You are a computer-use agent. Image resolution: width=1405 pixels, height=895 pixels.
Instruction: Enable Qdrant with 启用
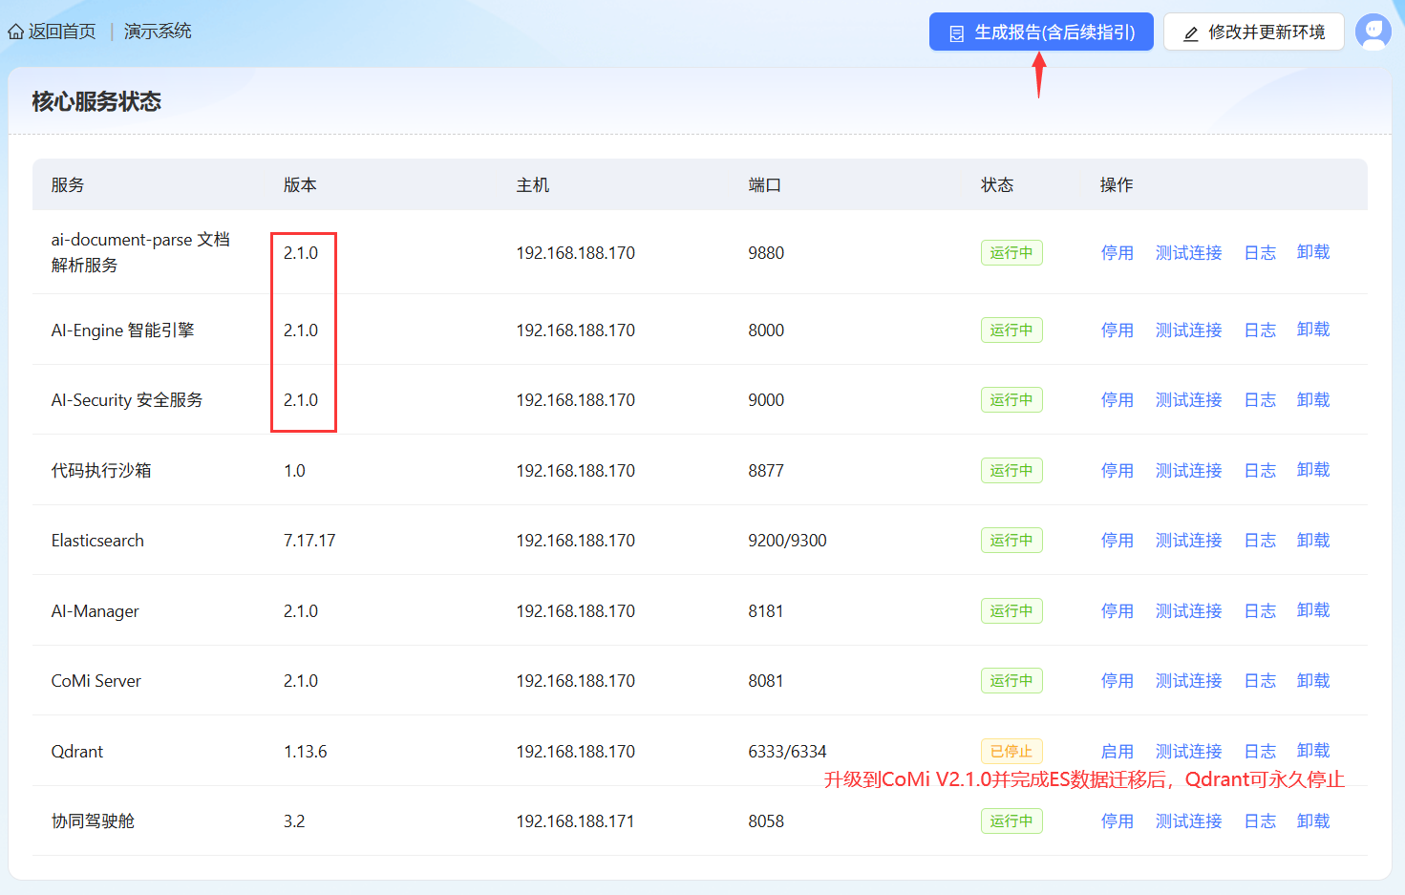pyautogui.click(x=1117, y=751)
